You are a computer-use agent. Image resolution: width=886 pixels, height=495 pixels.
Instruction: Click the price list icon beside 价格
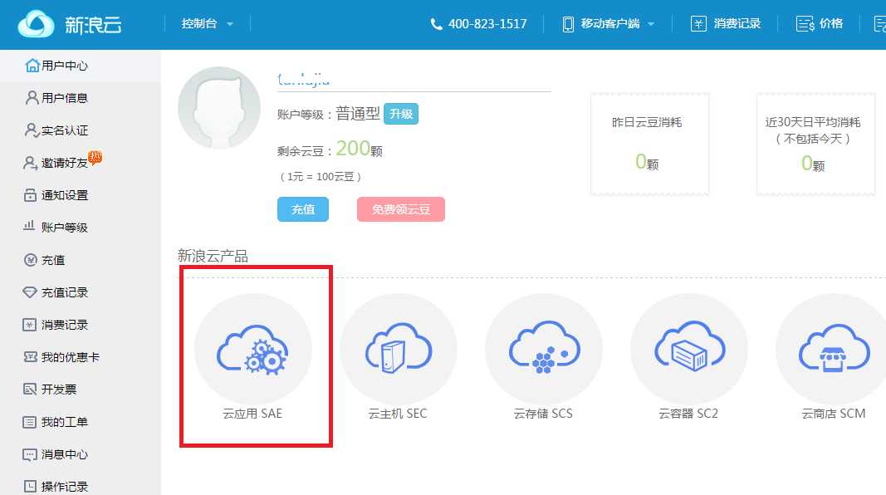pos(805,24)
